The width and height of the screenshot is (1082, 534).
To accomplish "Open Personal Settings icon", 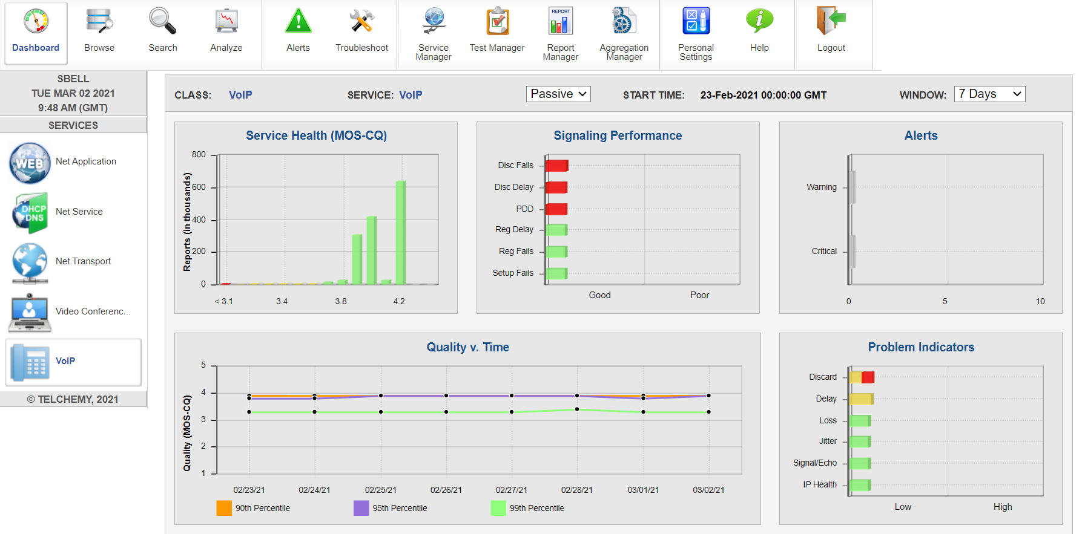I will pyautogui.click(x=696, y=22).
